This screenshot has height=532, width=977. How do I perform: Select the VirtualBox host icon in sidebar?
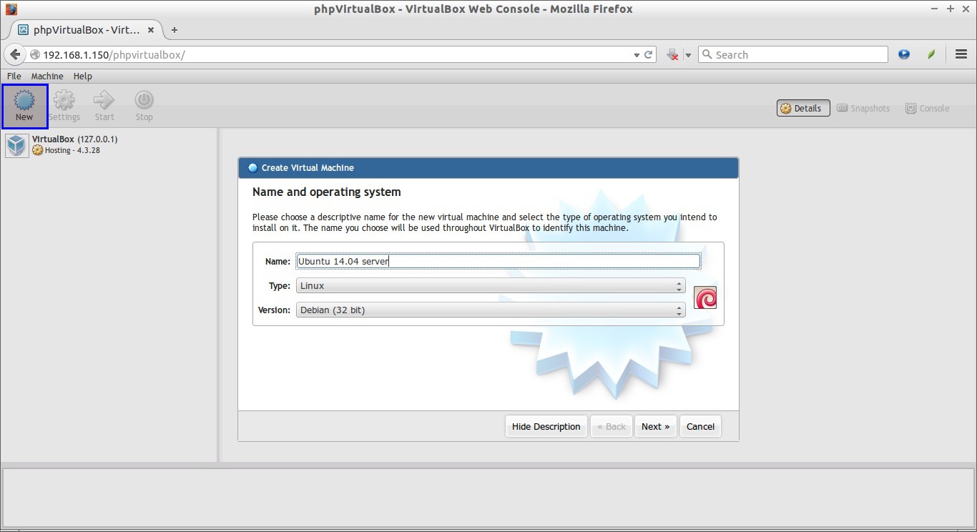[16, 145]
